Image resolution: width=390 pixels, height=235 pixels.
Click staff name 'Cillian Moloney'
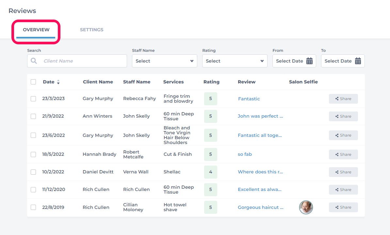133,207
